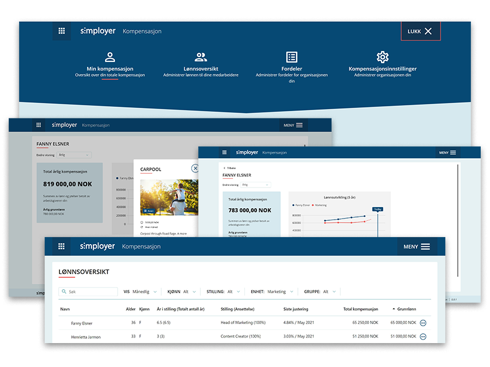Screen dimensions: 490x367
Task: Click the app grid icon in Lønnsoversikt header
Action: point(61,246)
